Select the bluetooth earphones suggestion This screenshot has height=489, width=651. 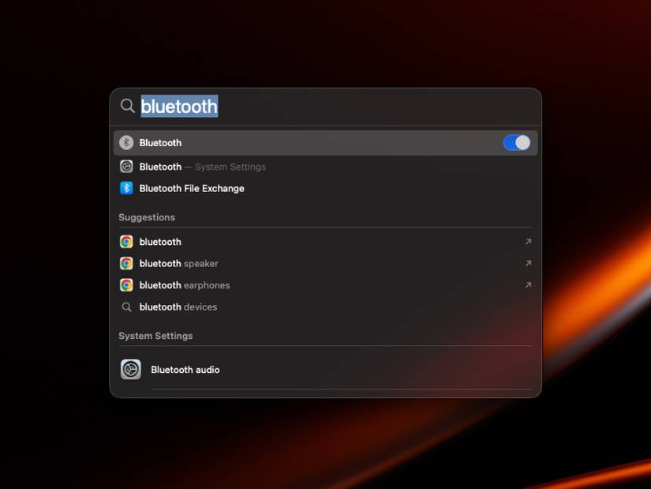click(325, 285)
